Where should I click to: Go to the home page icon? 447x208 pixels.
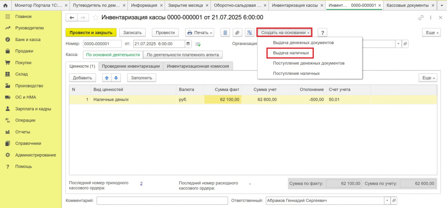pyautogui.click(x=5, y=5)
